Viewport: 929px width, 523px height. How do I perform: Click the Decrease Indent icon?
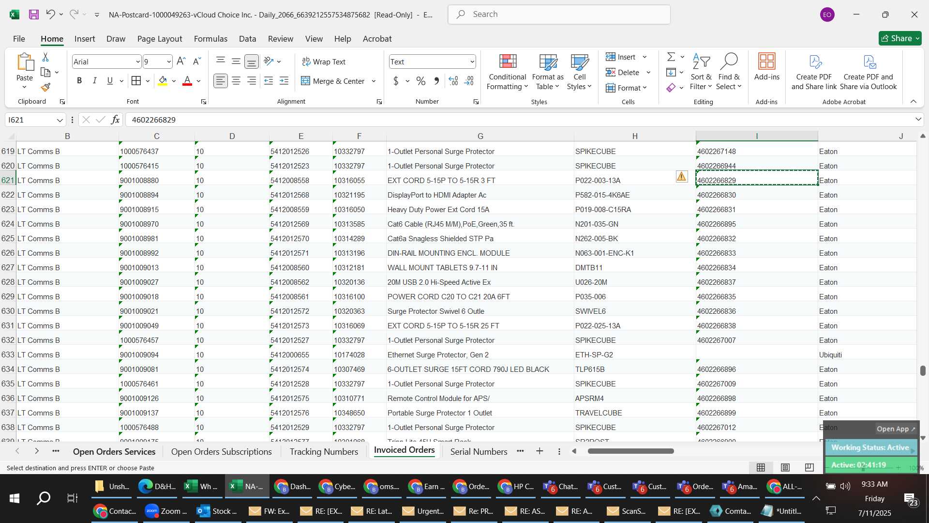(x=269, y=81)
